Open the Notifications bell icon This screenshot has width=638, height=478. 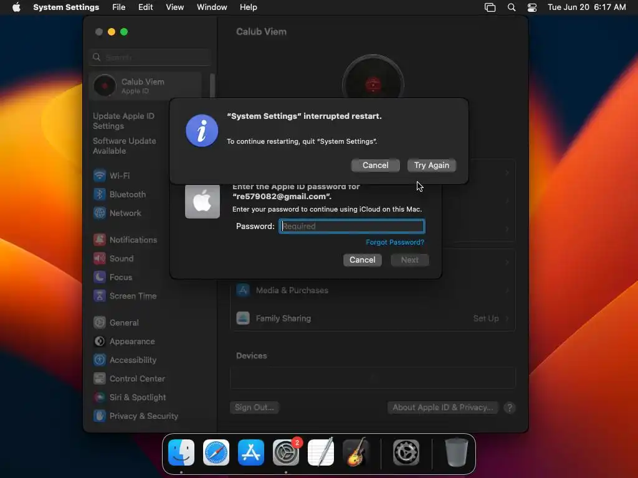(99, 240)
